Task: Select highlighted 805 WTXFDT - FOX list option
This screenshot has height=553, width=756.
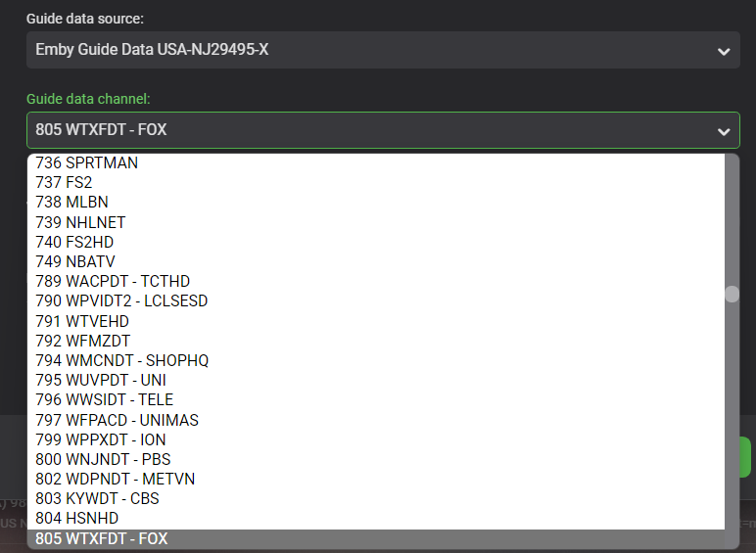Action: point(376,538)
